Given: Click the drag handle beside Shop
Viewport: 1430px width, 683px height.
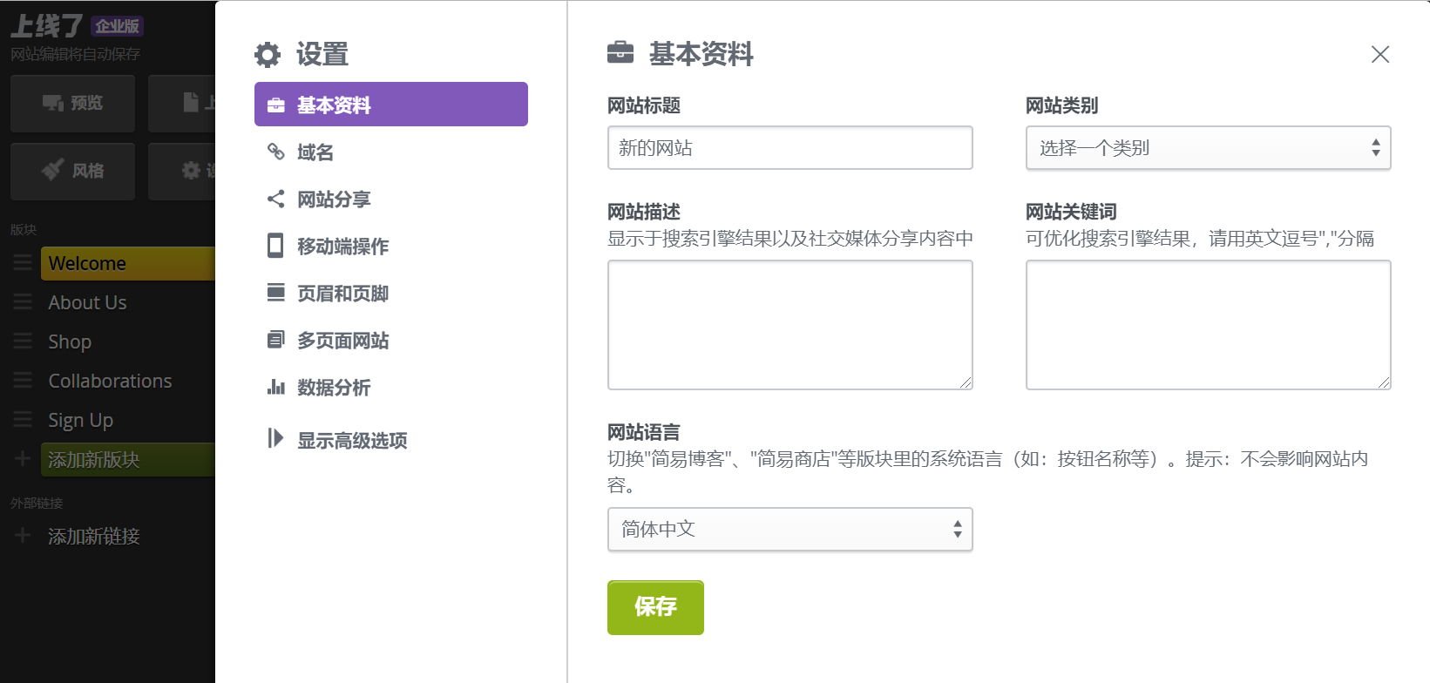Looking at the screenshot, I should coord(23,341).
